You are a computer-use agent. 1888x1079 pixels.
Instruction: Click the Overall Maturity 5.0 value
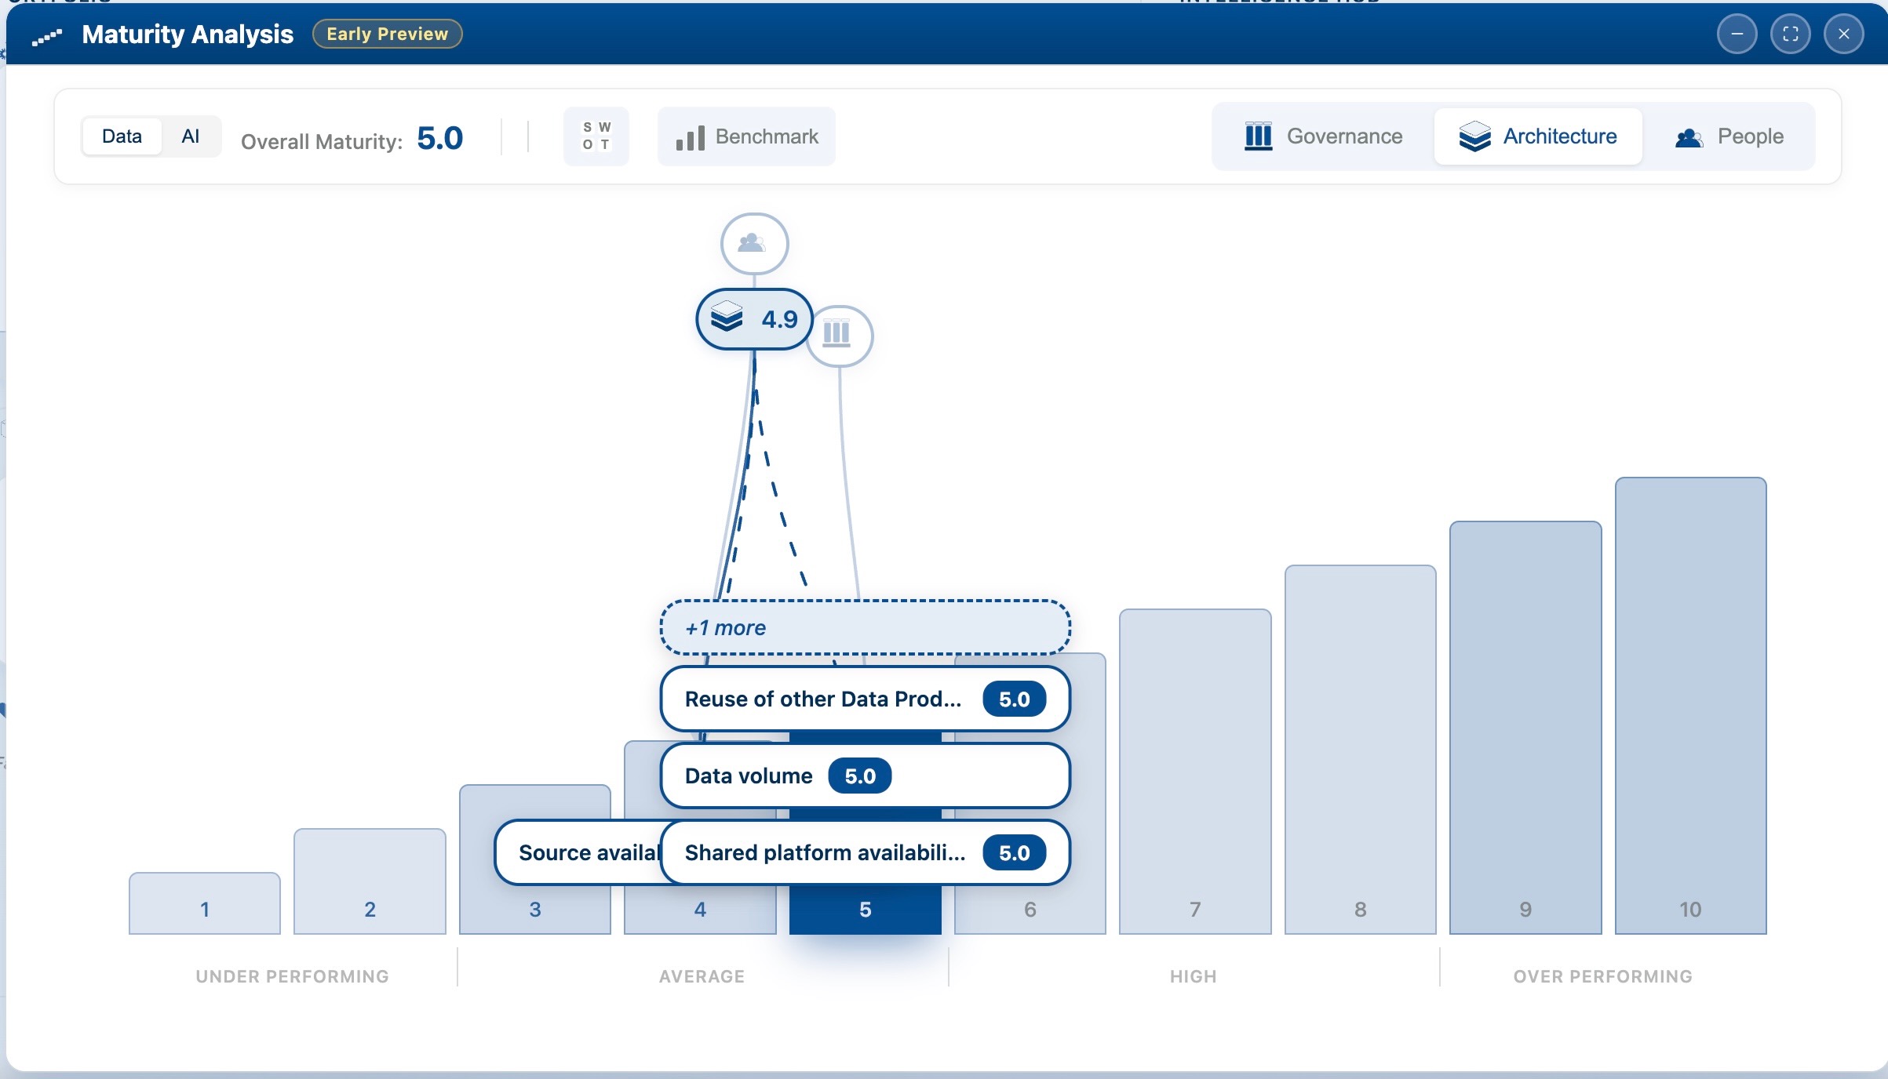[439, 138]
